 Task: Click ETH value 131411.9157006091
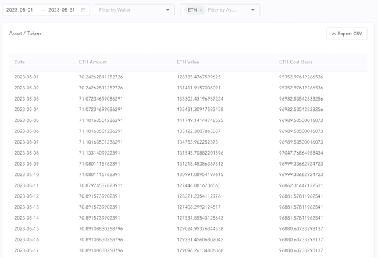(199, 88)
